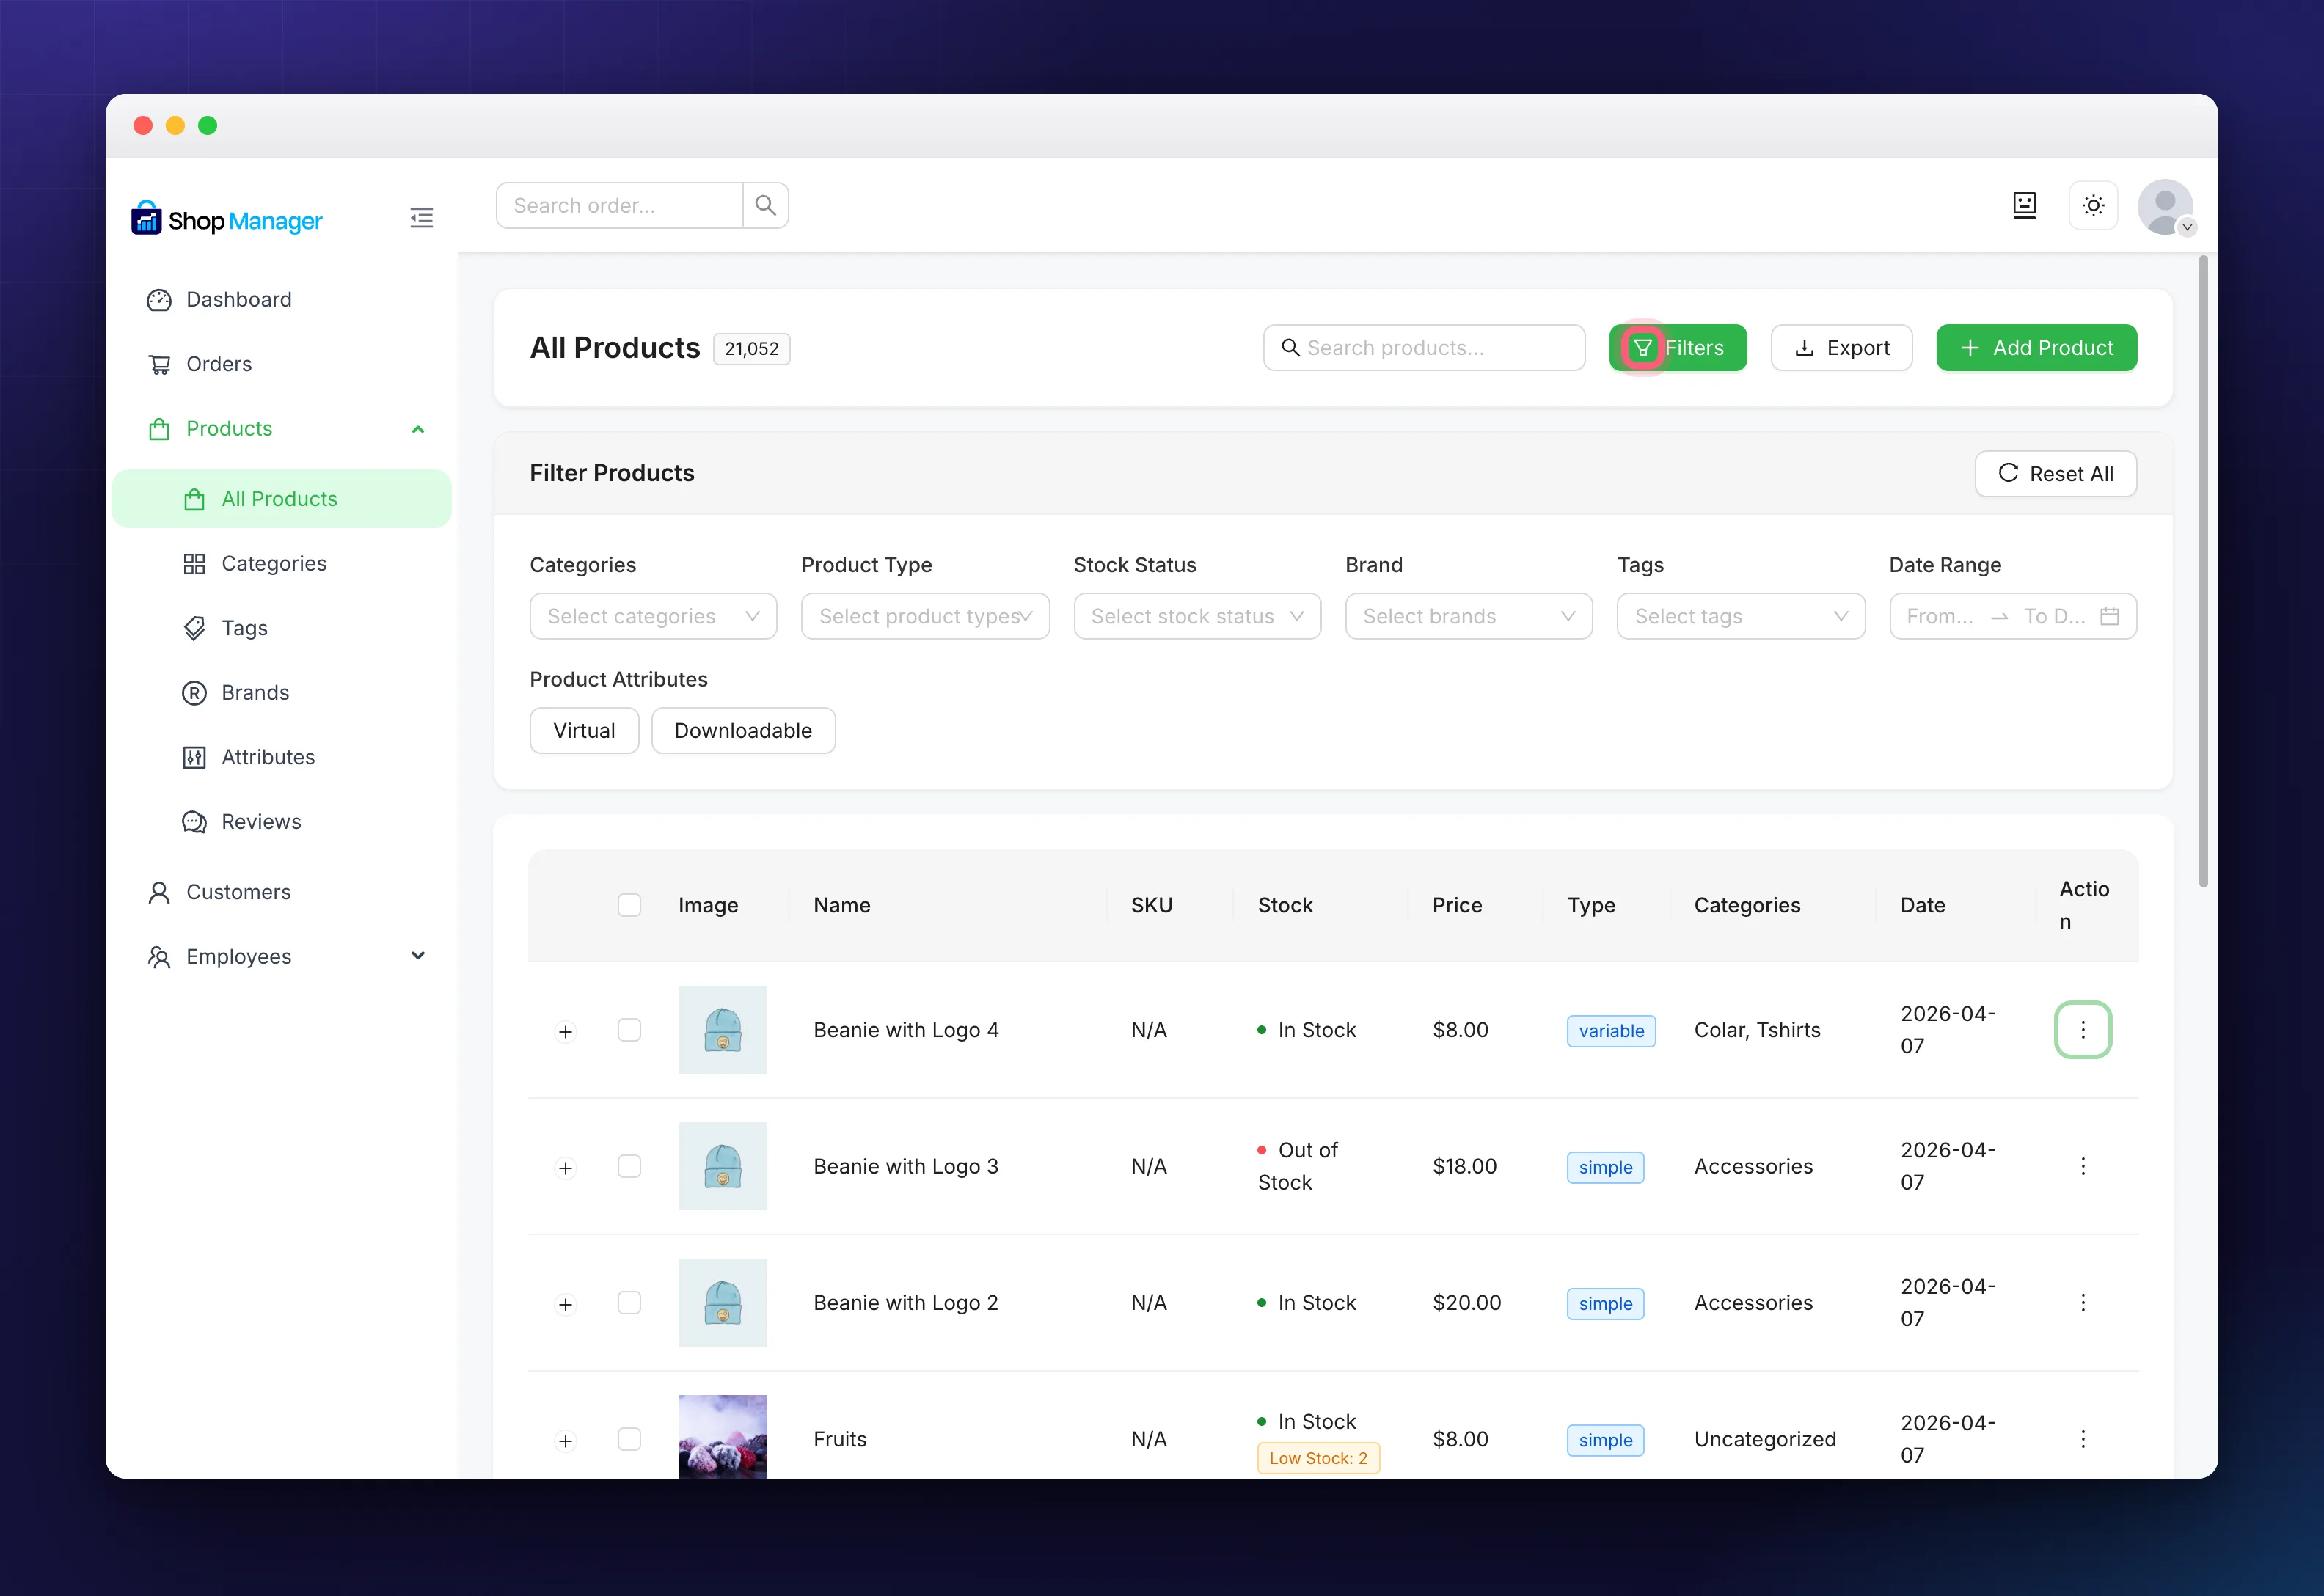Screen dimensions: 2324x1596
Task: Open actions menu for Beanie with Logo 2
Action: (2083, 1302)
